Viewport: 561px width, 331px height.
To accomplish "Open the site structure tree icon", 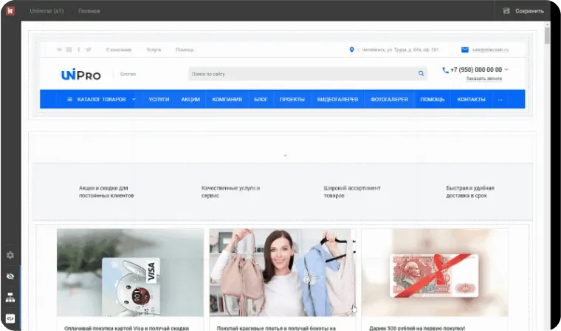I will click(x=10, y=297).
